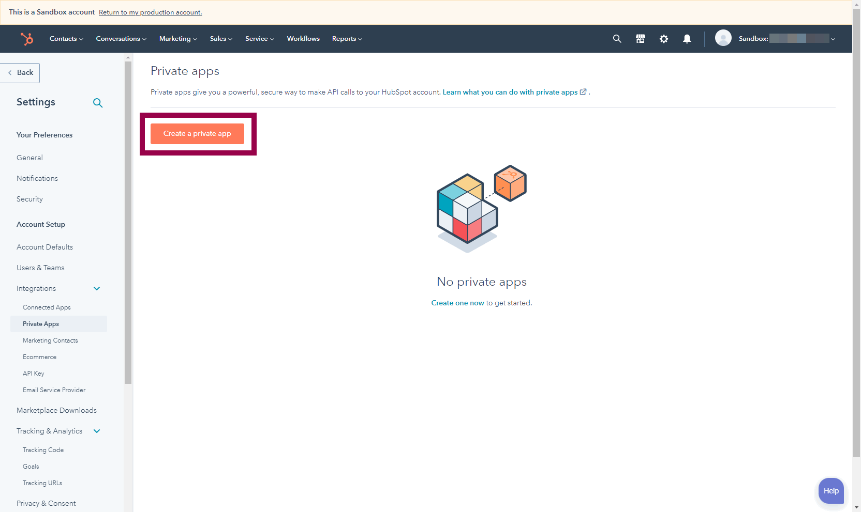Image resolution: width=861 pixels, height=512 pixels.
Task: Click the HubSpot sprocket logo
Action: [x=26, y=39]
